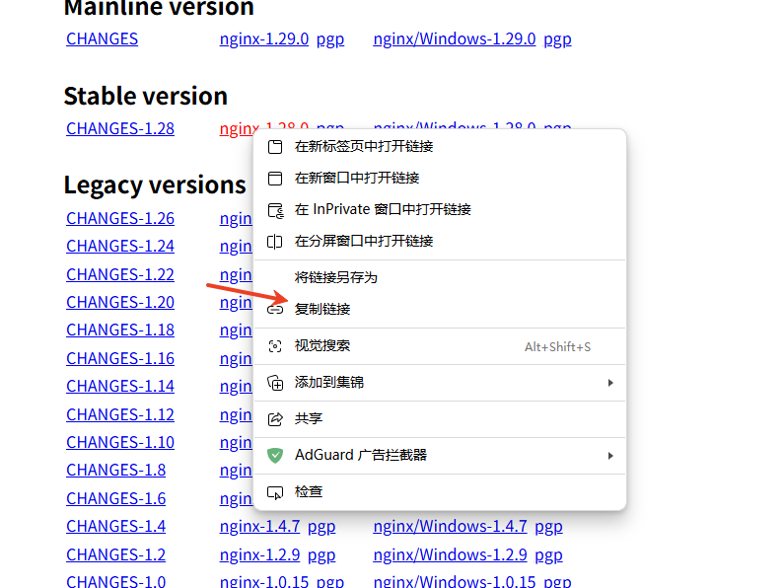The image size is (783, 588).
Task: Open AdGuard 广告拦截器 menu entry
Action: click(440, 455)
